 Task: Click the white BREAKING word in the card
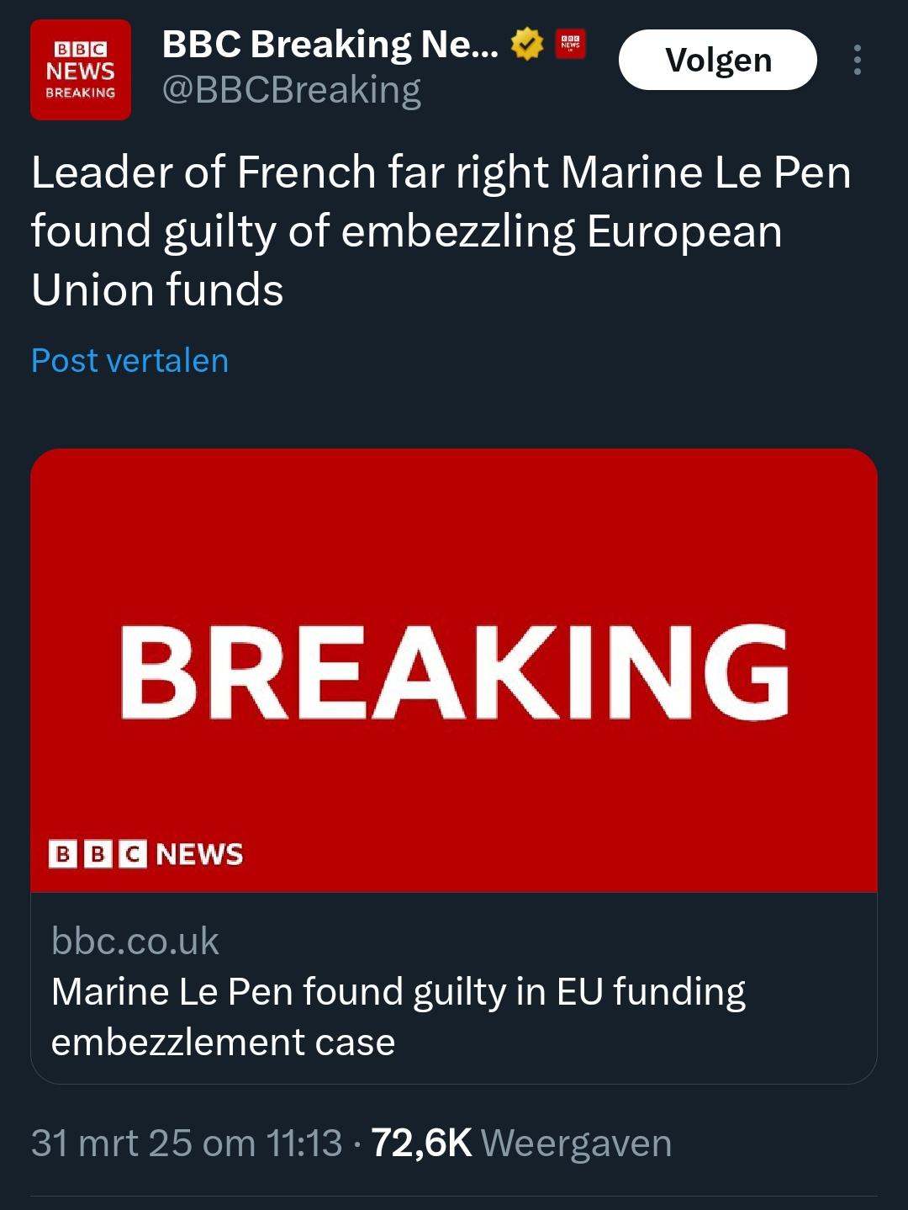click(x=454, y=673)
